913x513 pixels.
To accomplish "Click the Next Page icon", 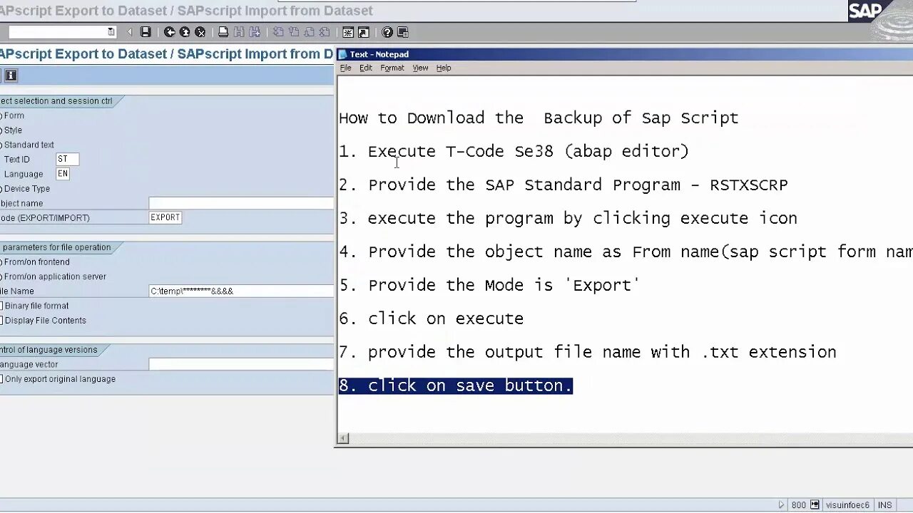I will 309,32.
